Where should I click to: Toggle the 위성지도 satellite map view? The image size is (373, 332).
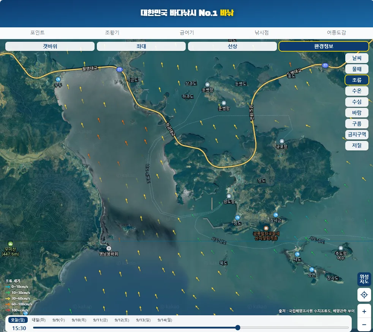[x=364, y=279]
